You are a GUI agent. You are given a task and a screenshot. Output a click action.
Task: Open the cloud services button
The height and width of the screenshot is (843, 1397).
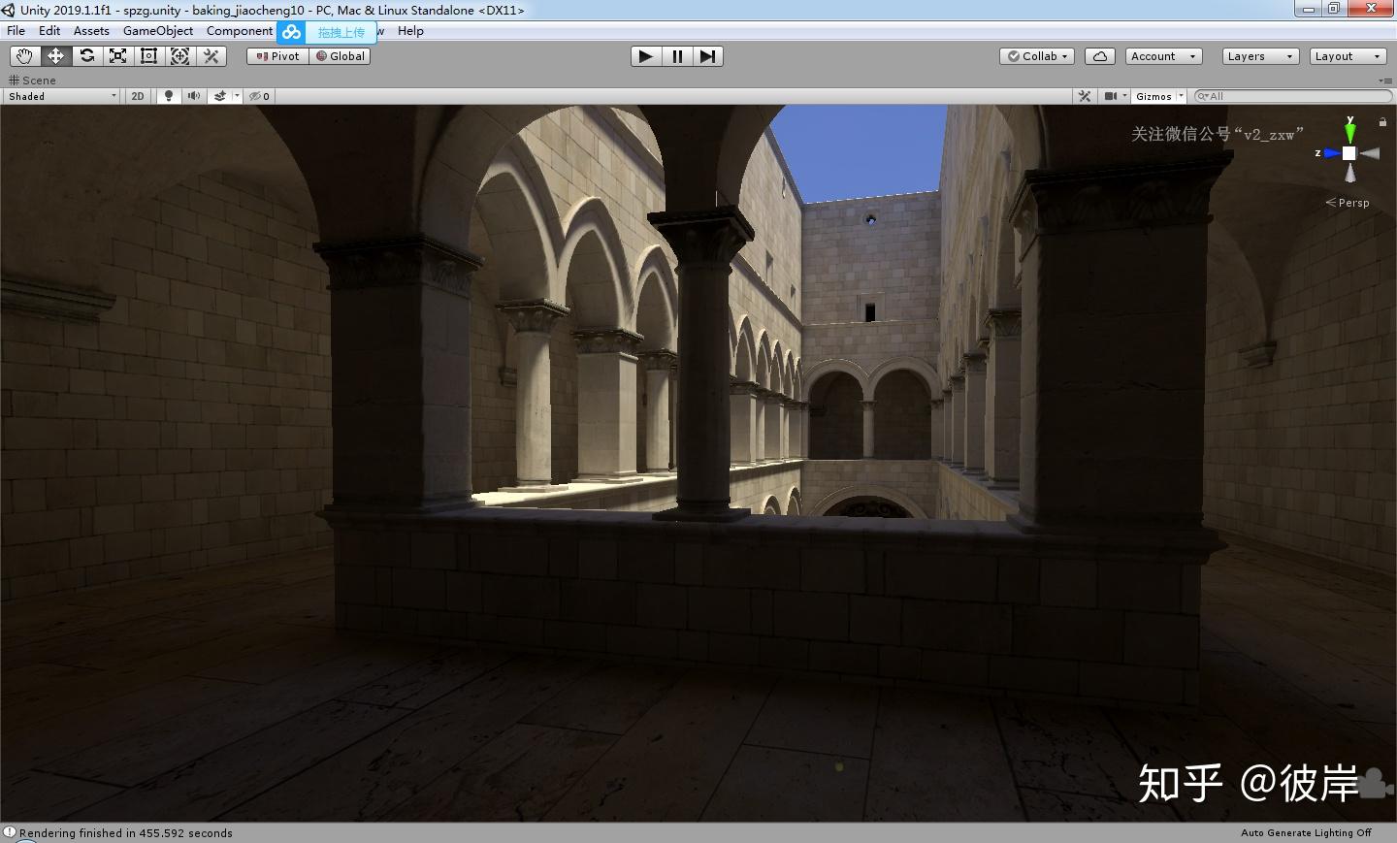[1099, 56]
